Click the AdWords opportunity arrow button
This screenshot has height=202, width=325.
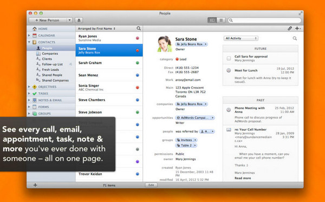213,118
